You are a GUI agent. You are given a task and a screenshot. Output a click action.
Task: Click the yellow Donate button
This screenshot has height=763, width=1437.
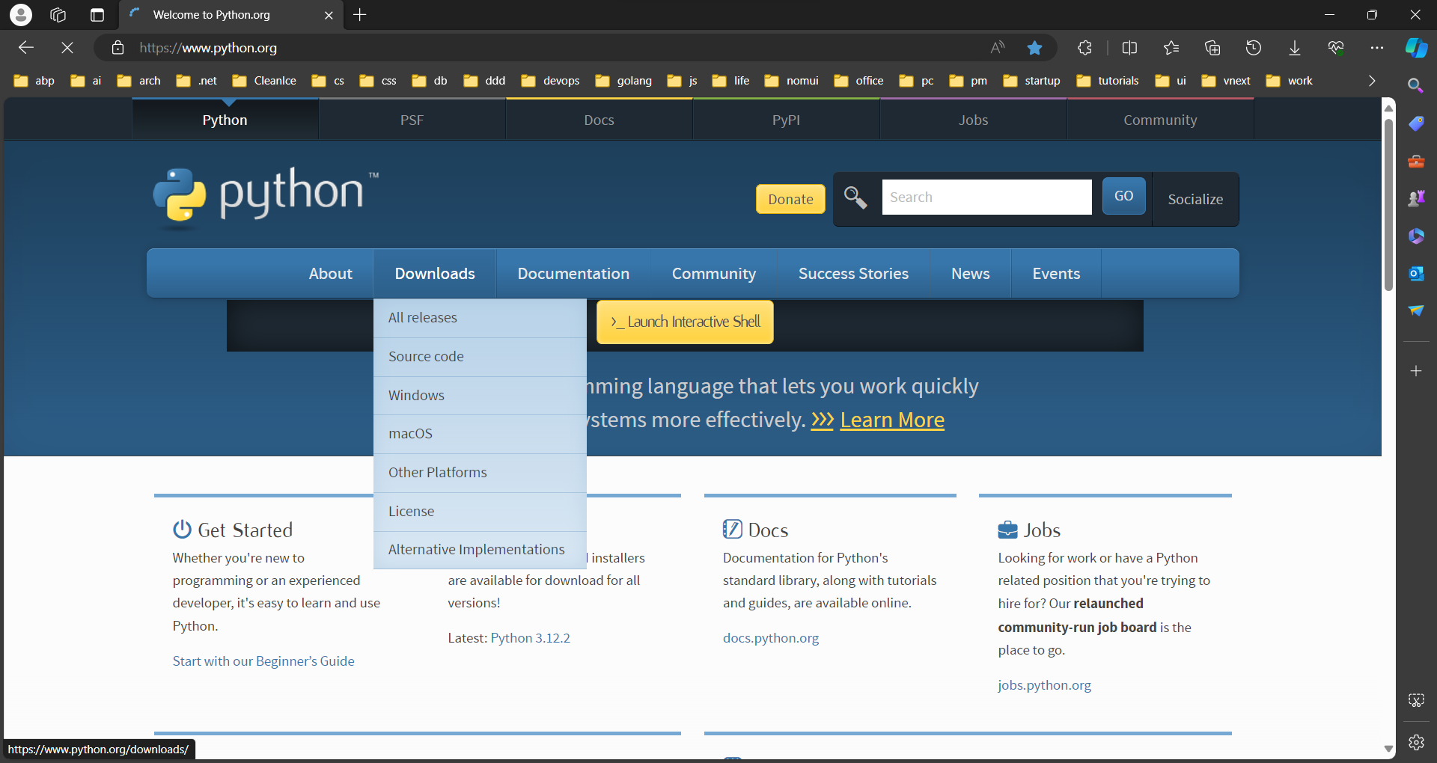(x=790, y=199)
